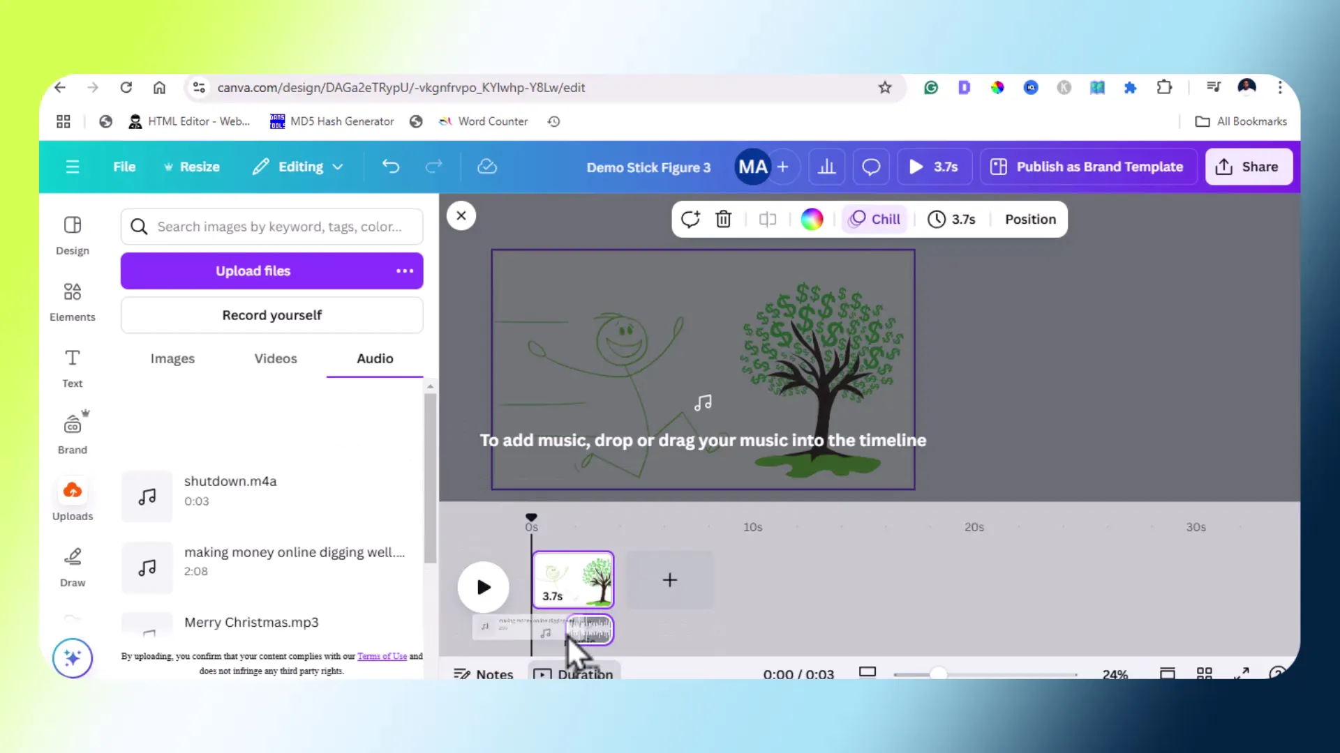Click the Chill animation button
Screen dimensions: 1340x753
click(875, 219)
